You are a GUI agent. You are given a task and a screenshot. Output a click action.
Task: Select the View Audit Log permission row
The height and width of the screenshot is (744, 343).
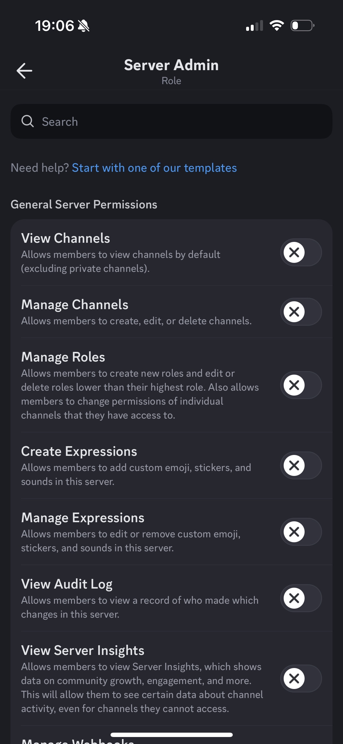pos(140,598)
